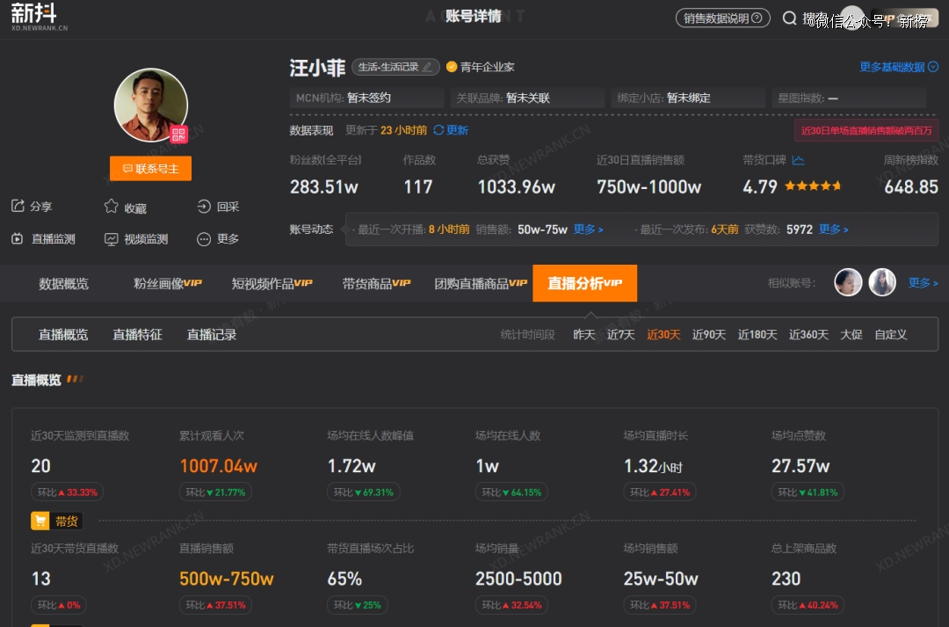Click the 近30日单场直播销售额破两百万 tag
Screen dimensions: 949x627
(866, 130)
